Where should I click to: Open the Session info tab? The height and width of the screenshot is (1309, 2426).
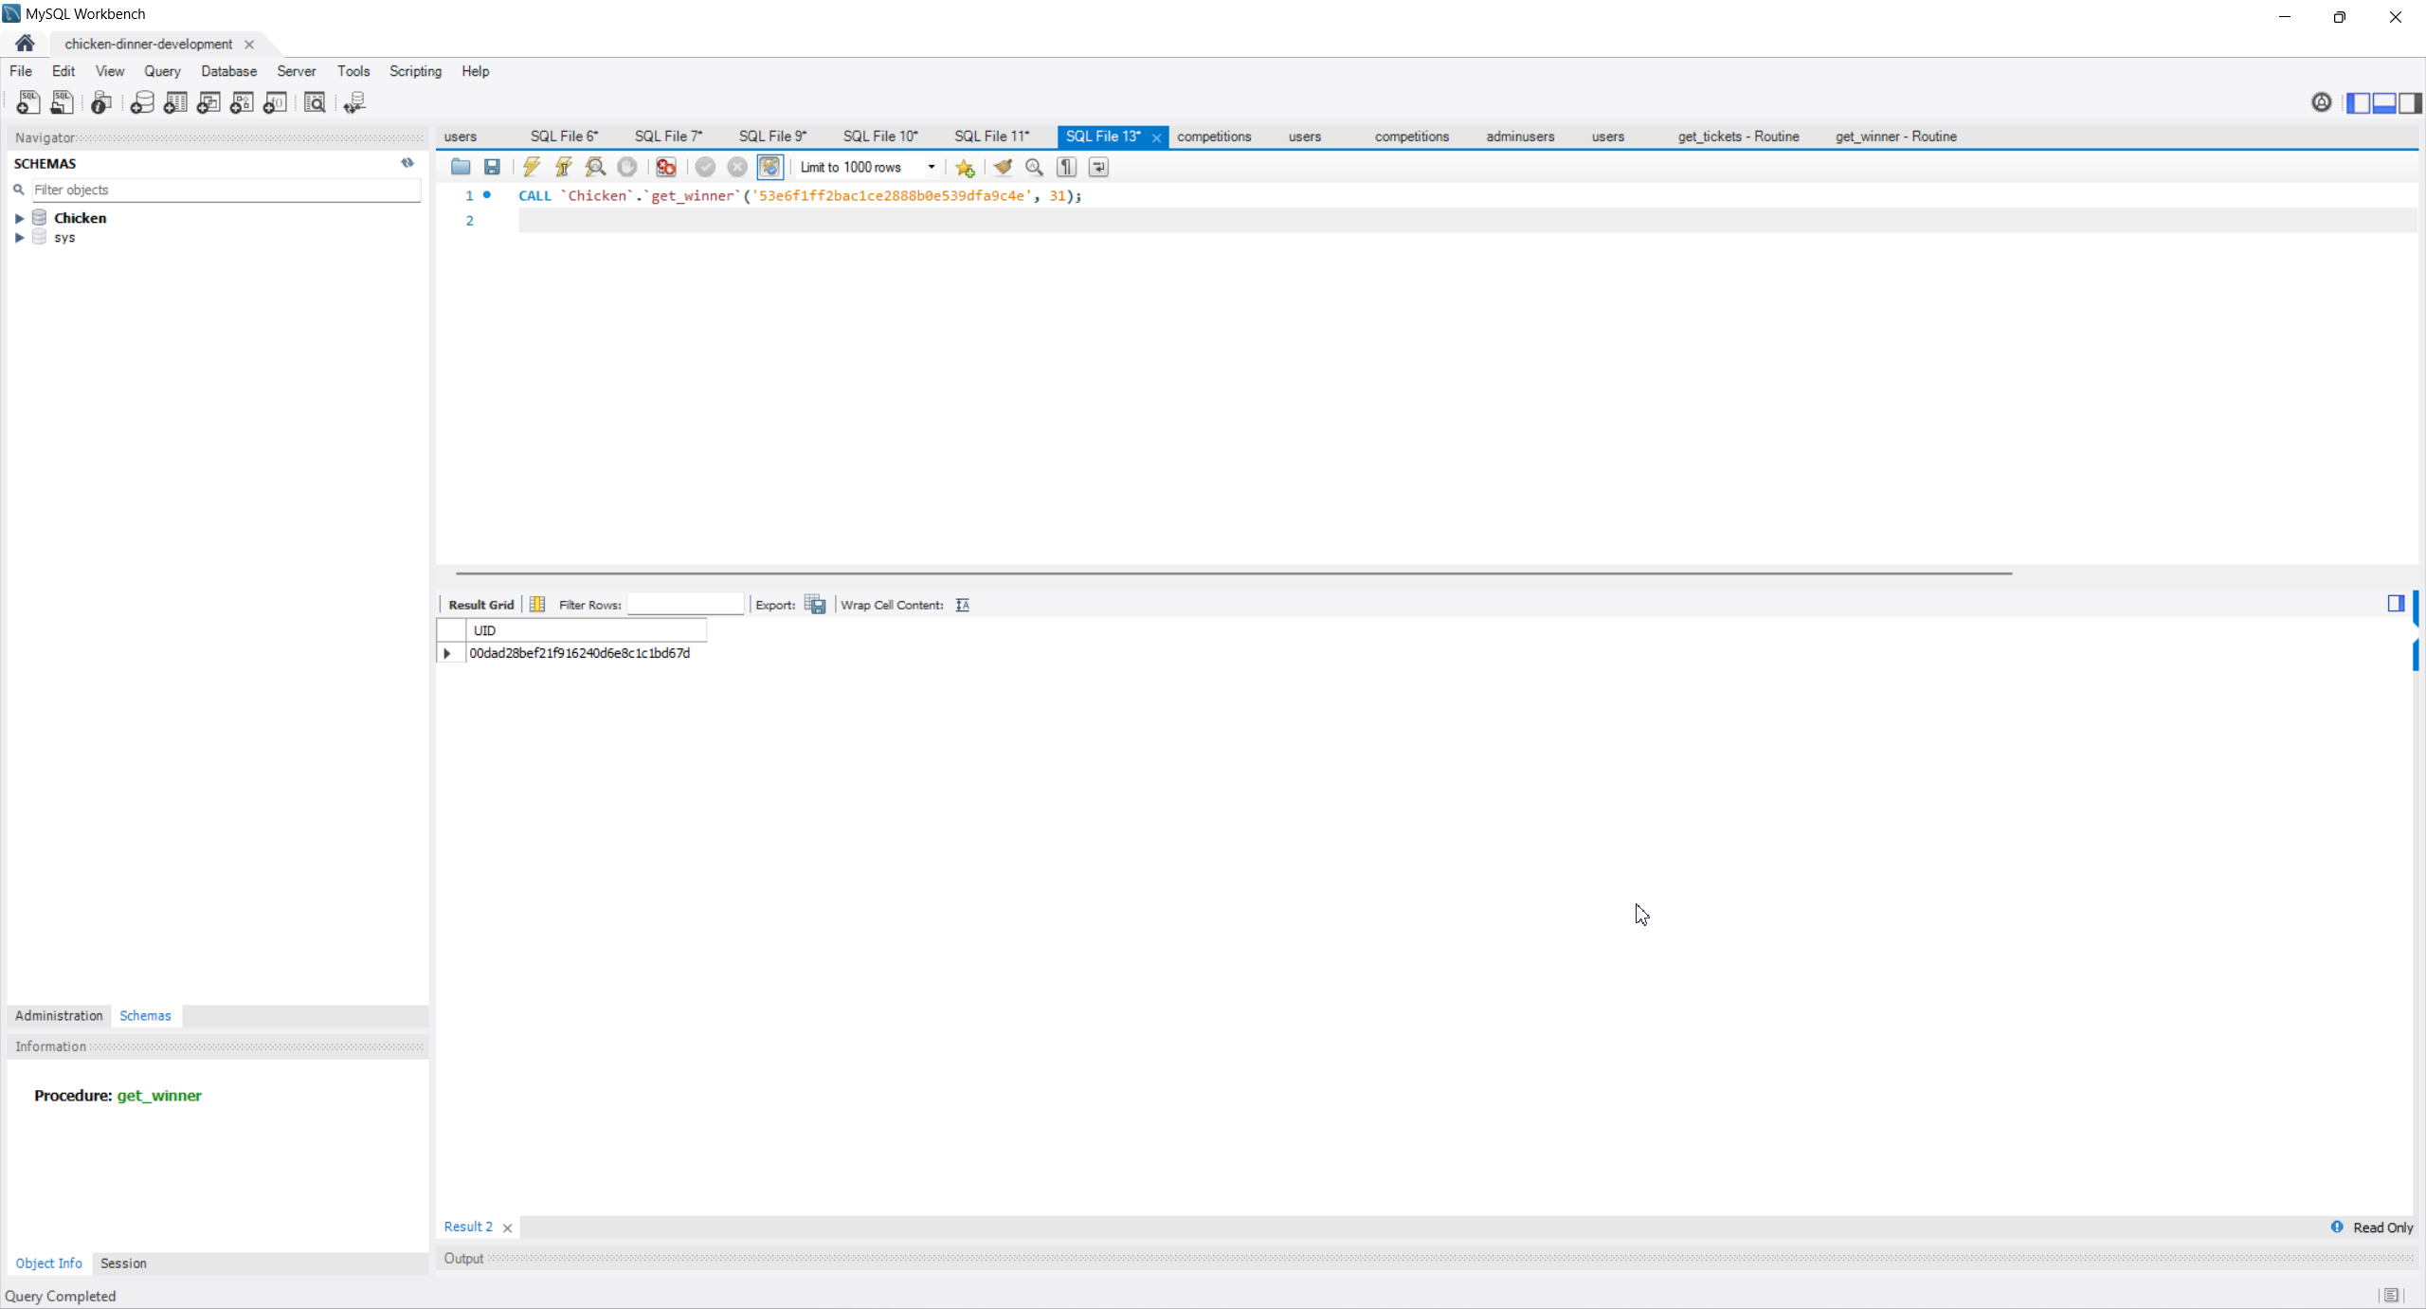point(123,1263)
